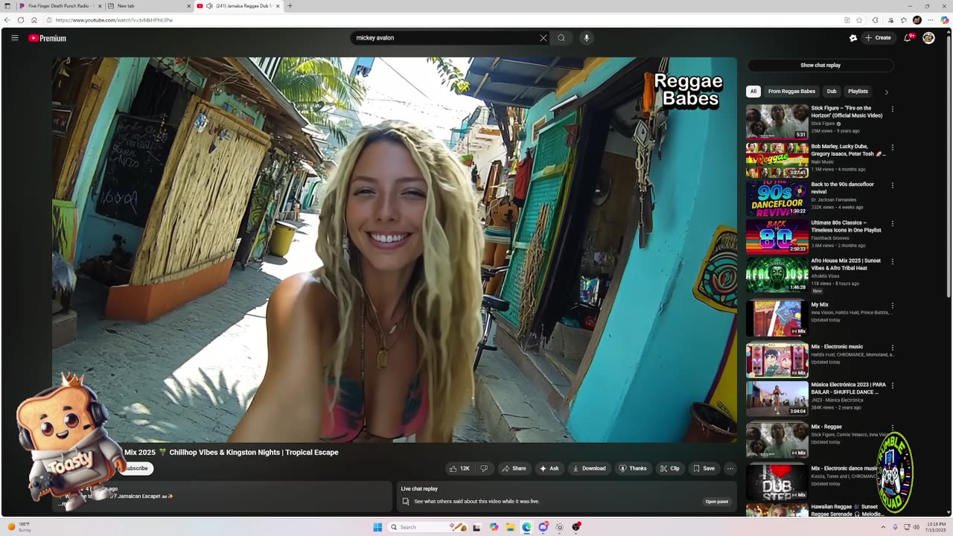This screenshot has height=536, width=953.
Task: Open Back to the 90s dancefloor thumbnail
Action: [x=777, y=198]
